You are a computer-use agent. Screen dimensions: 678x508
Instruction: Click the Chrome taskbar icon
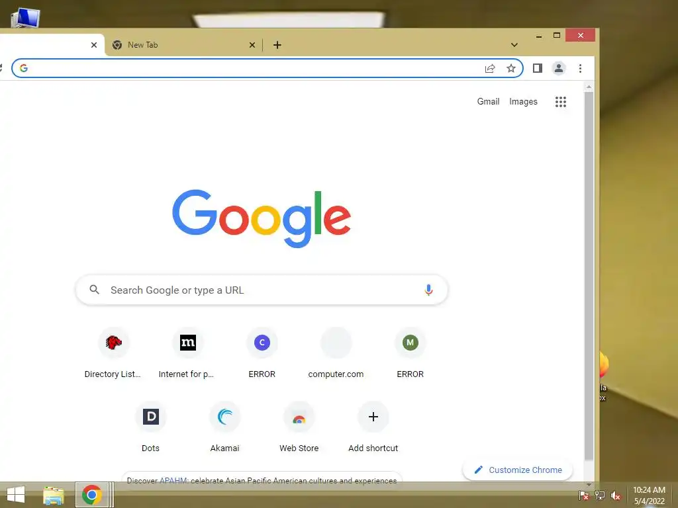coord(91,495)
